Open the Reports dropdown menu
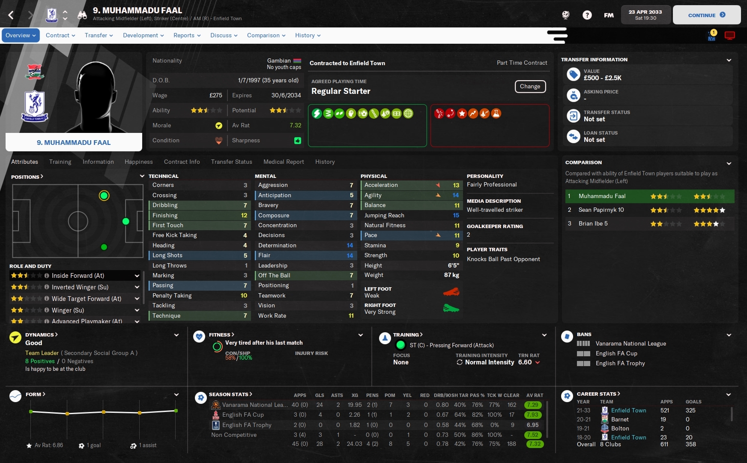The height and width of the screenshot is (463, 747). pos(187,36)
